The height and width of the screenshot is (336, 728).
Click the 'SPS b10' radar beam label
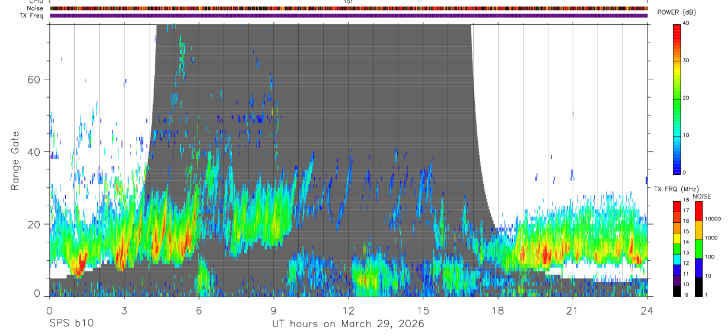click(71, 324)
